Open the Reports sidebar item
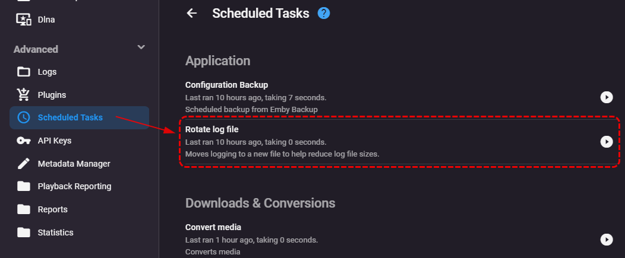Screen dimensions: 625x258 (x=52, y=209)
